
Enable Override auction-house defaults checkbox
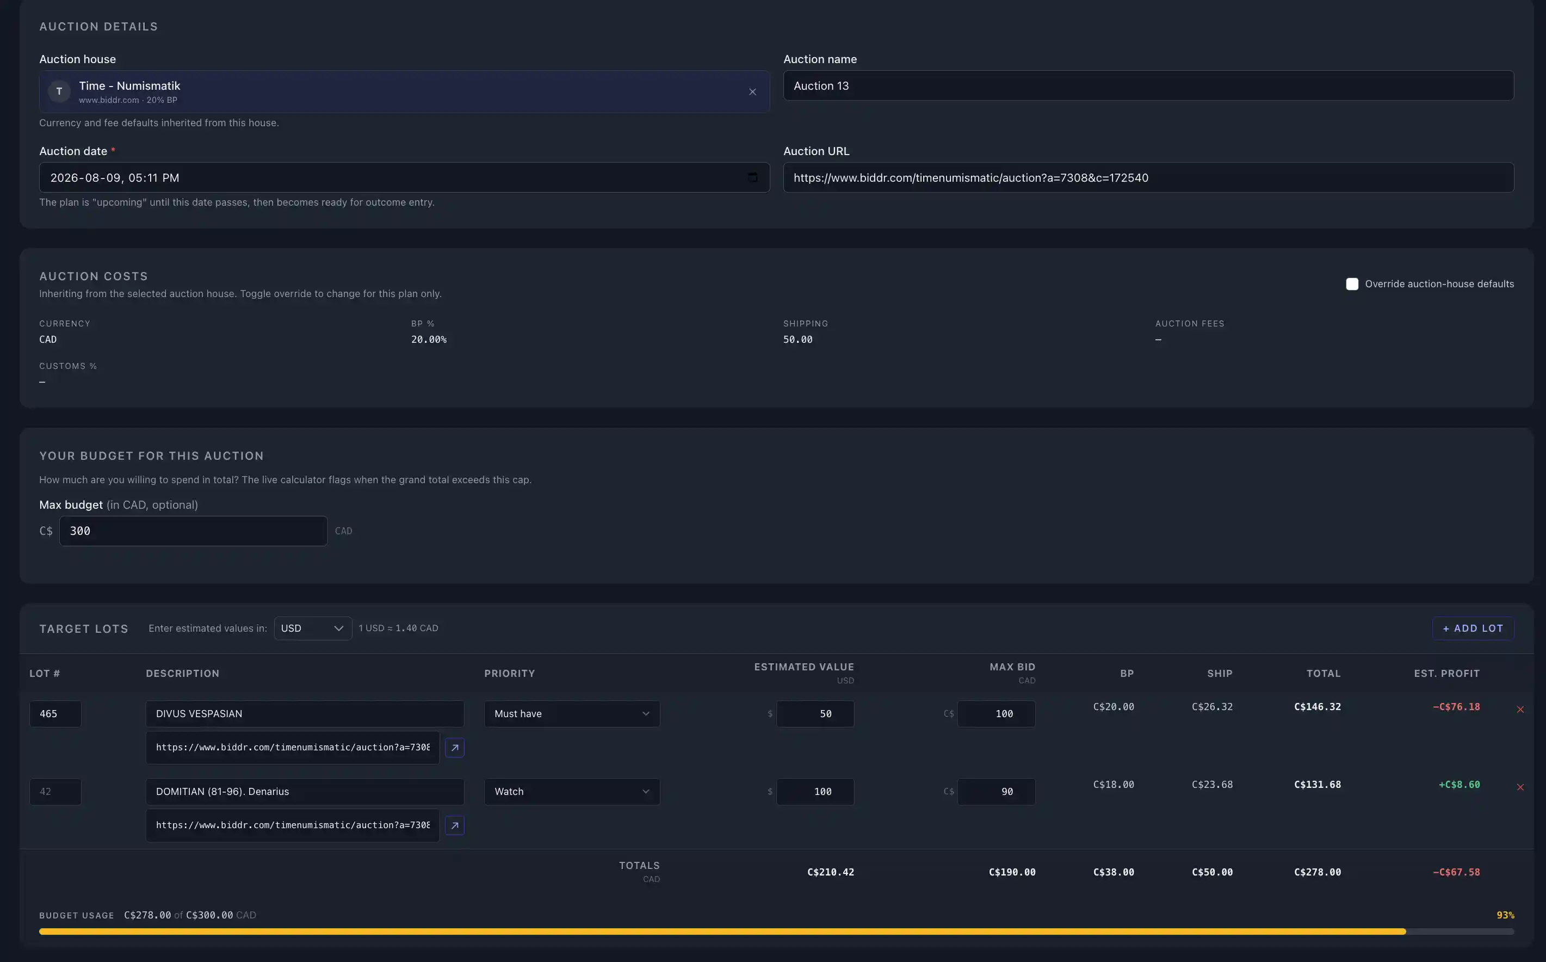coord(1352,284)
